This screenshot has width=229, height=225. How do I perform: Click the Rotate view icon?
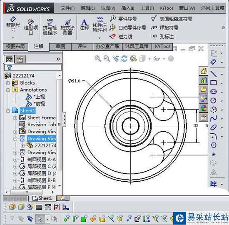click(x=124, y=59)
